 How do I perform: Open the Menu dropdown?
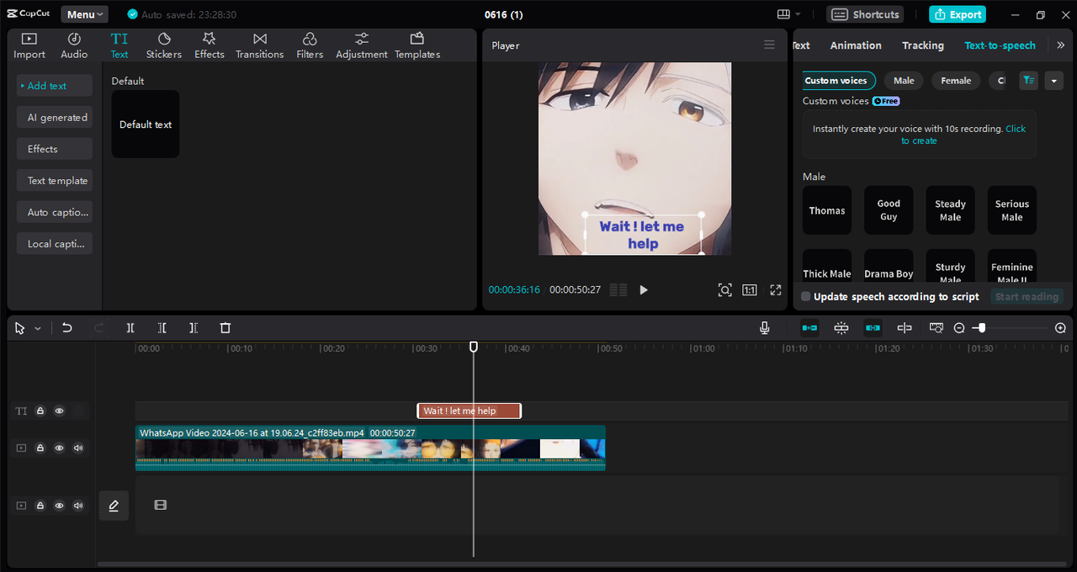(84, 14)
